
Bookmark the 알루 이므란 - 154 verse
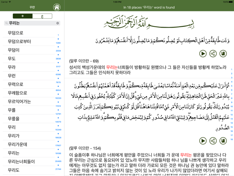pyautogui.click(x=223, y=141)
